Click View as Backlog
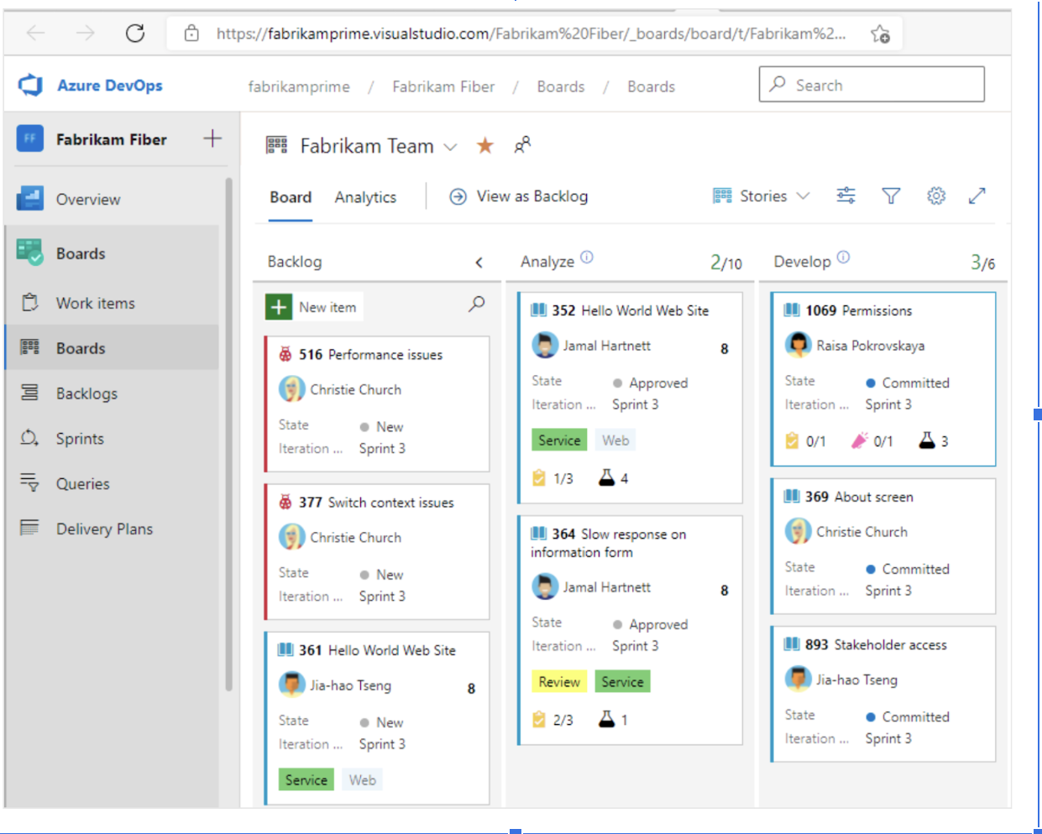 [519, 196]
